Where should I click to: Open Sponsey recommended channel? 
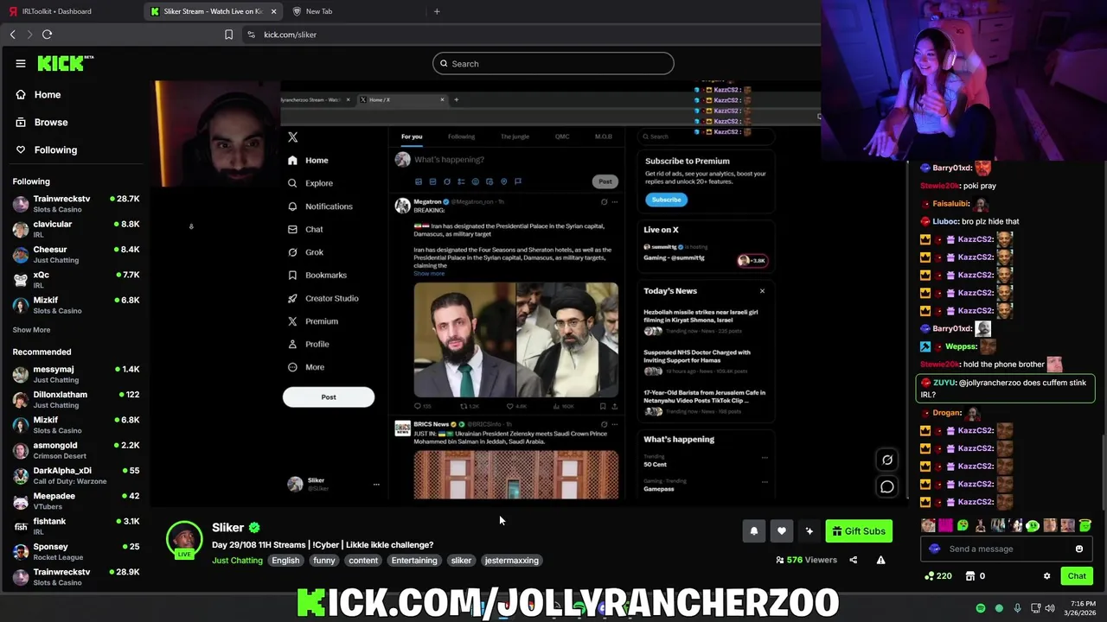pos(76,550)
